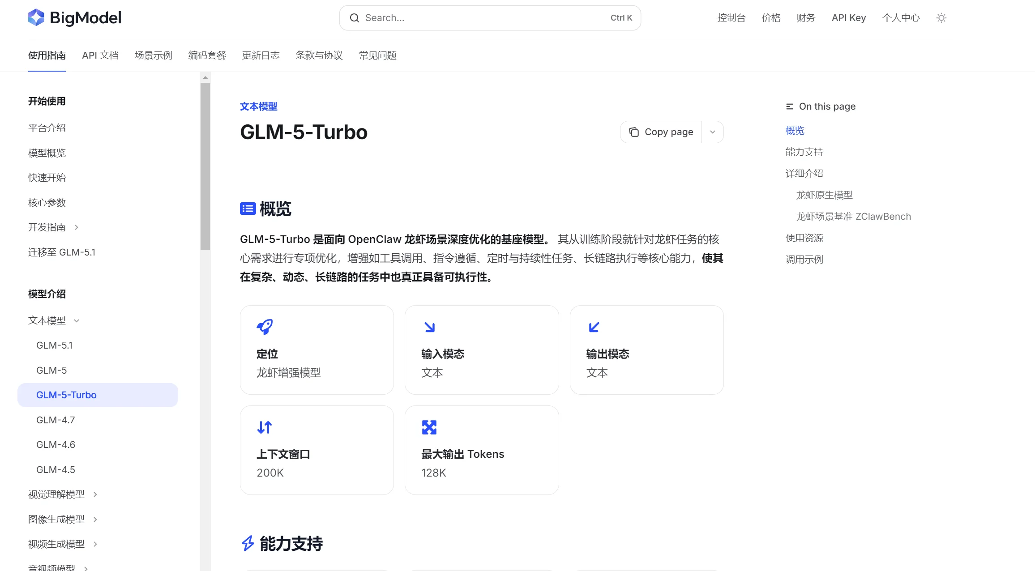Open the 价格 link

click(x=771, y=18)
